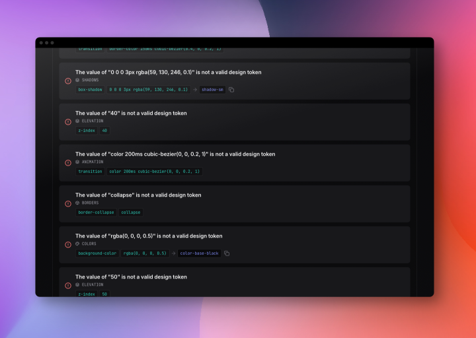Click the ANIMATION category label
This screenshot has height=338, width=476.
(93, 162)
